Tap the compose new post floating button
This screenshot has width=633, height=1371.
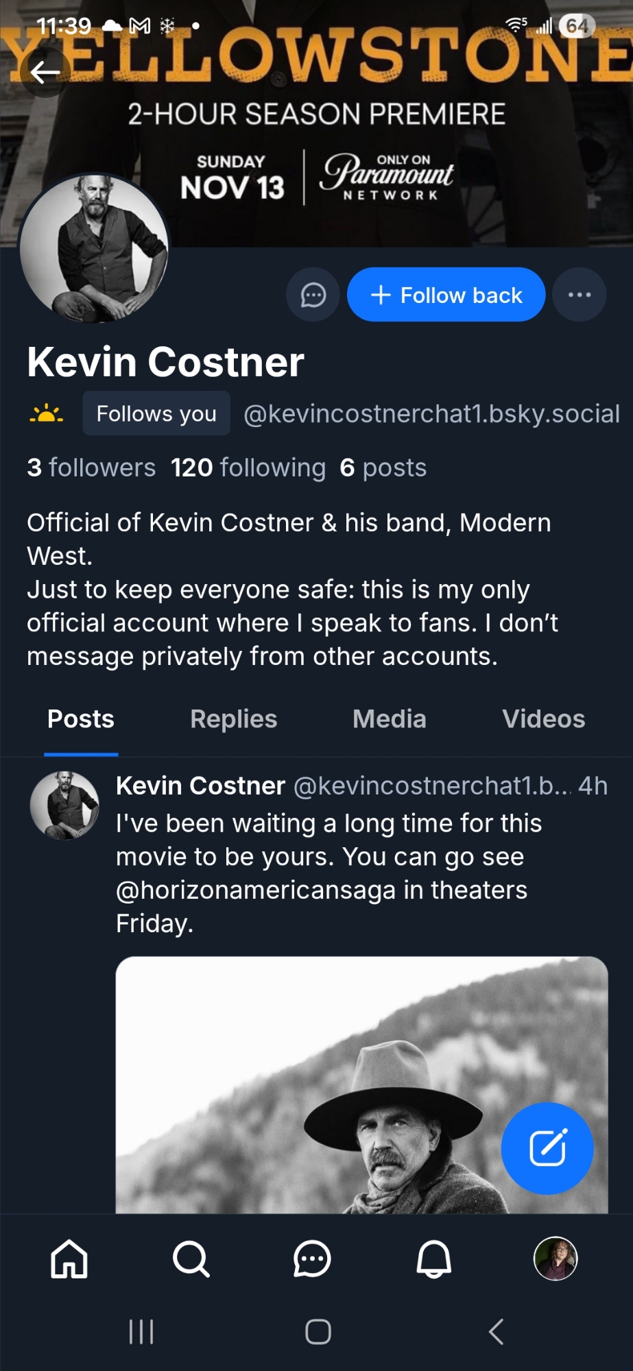click(547, 1148)
